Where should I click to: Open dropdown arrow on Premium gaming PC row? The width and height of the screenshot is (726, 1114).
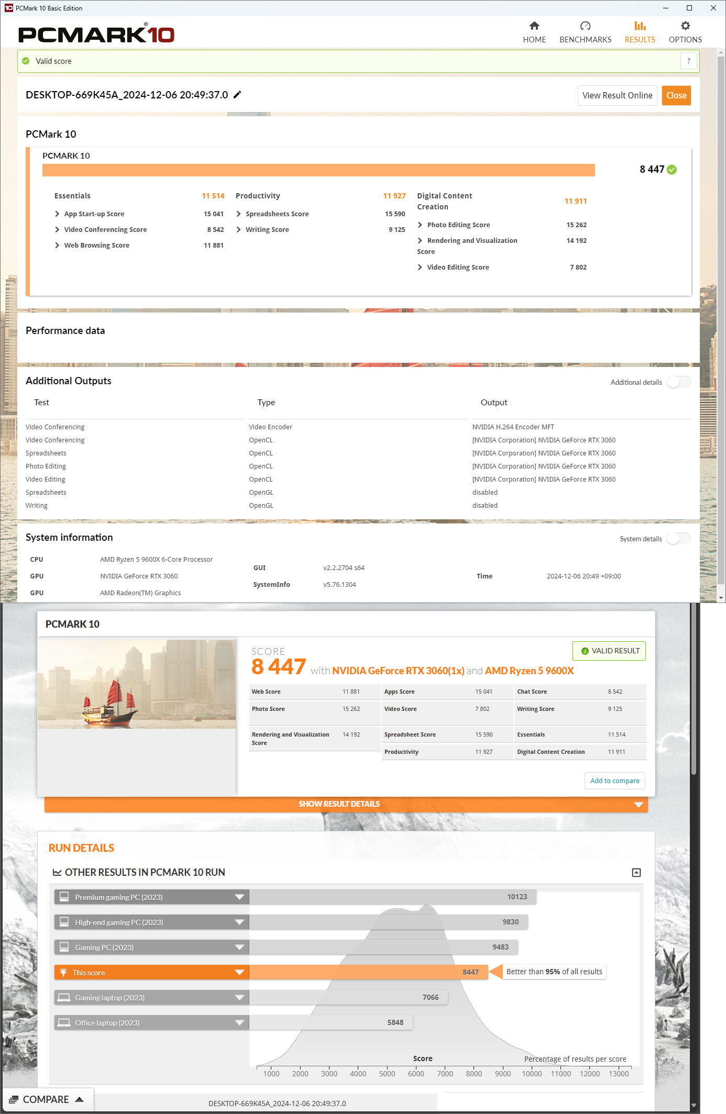(x=239, y=897)
